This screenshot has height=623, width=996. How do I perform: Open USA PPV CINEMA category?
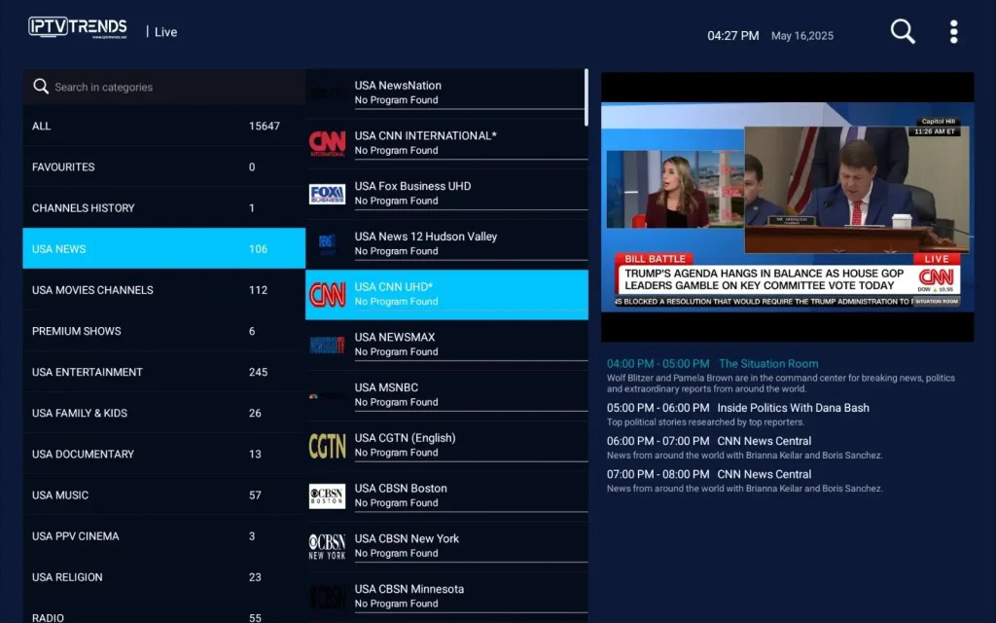point(163,536)
